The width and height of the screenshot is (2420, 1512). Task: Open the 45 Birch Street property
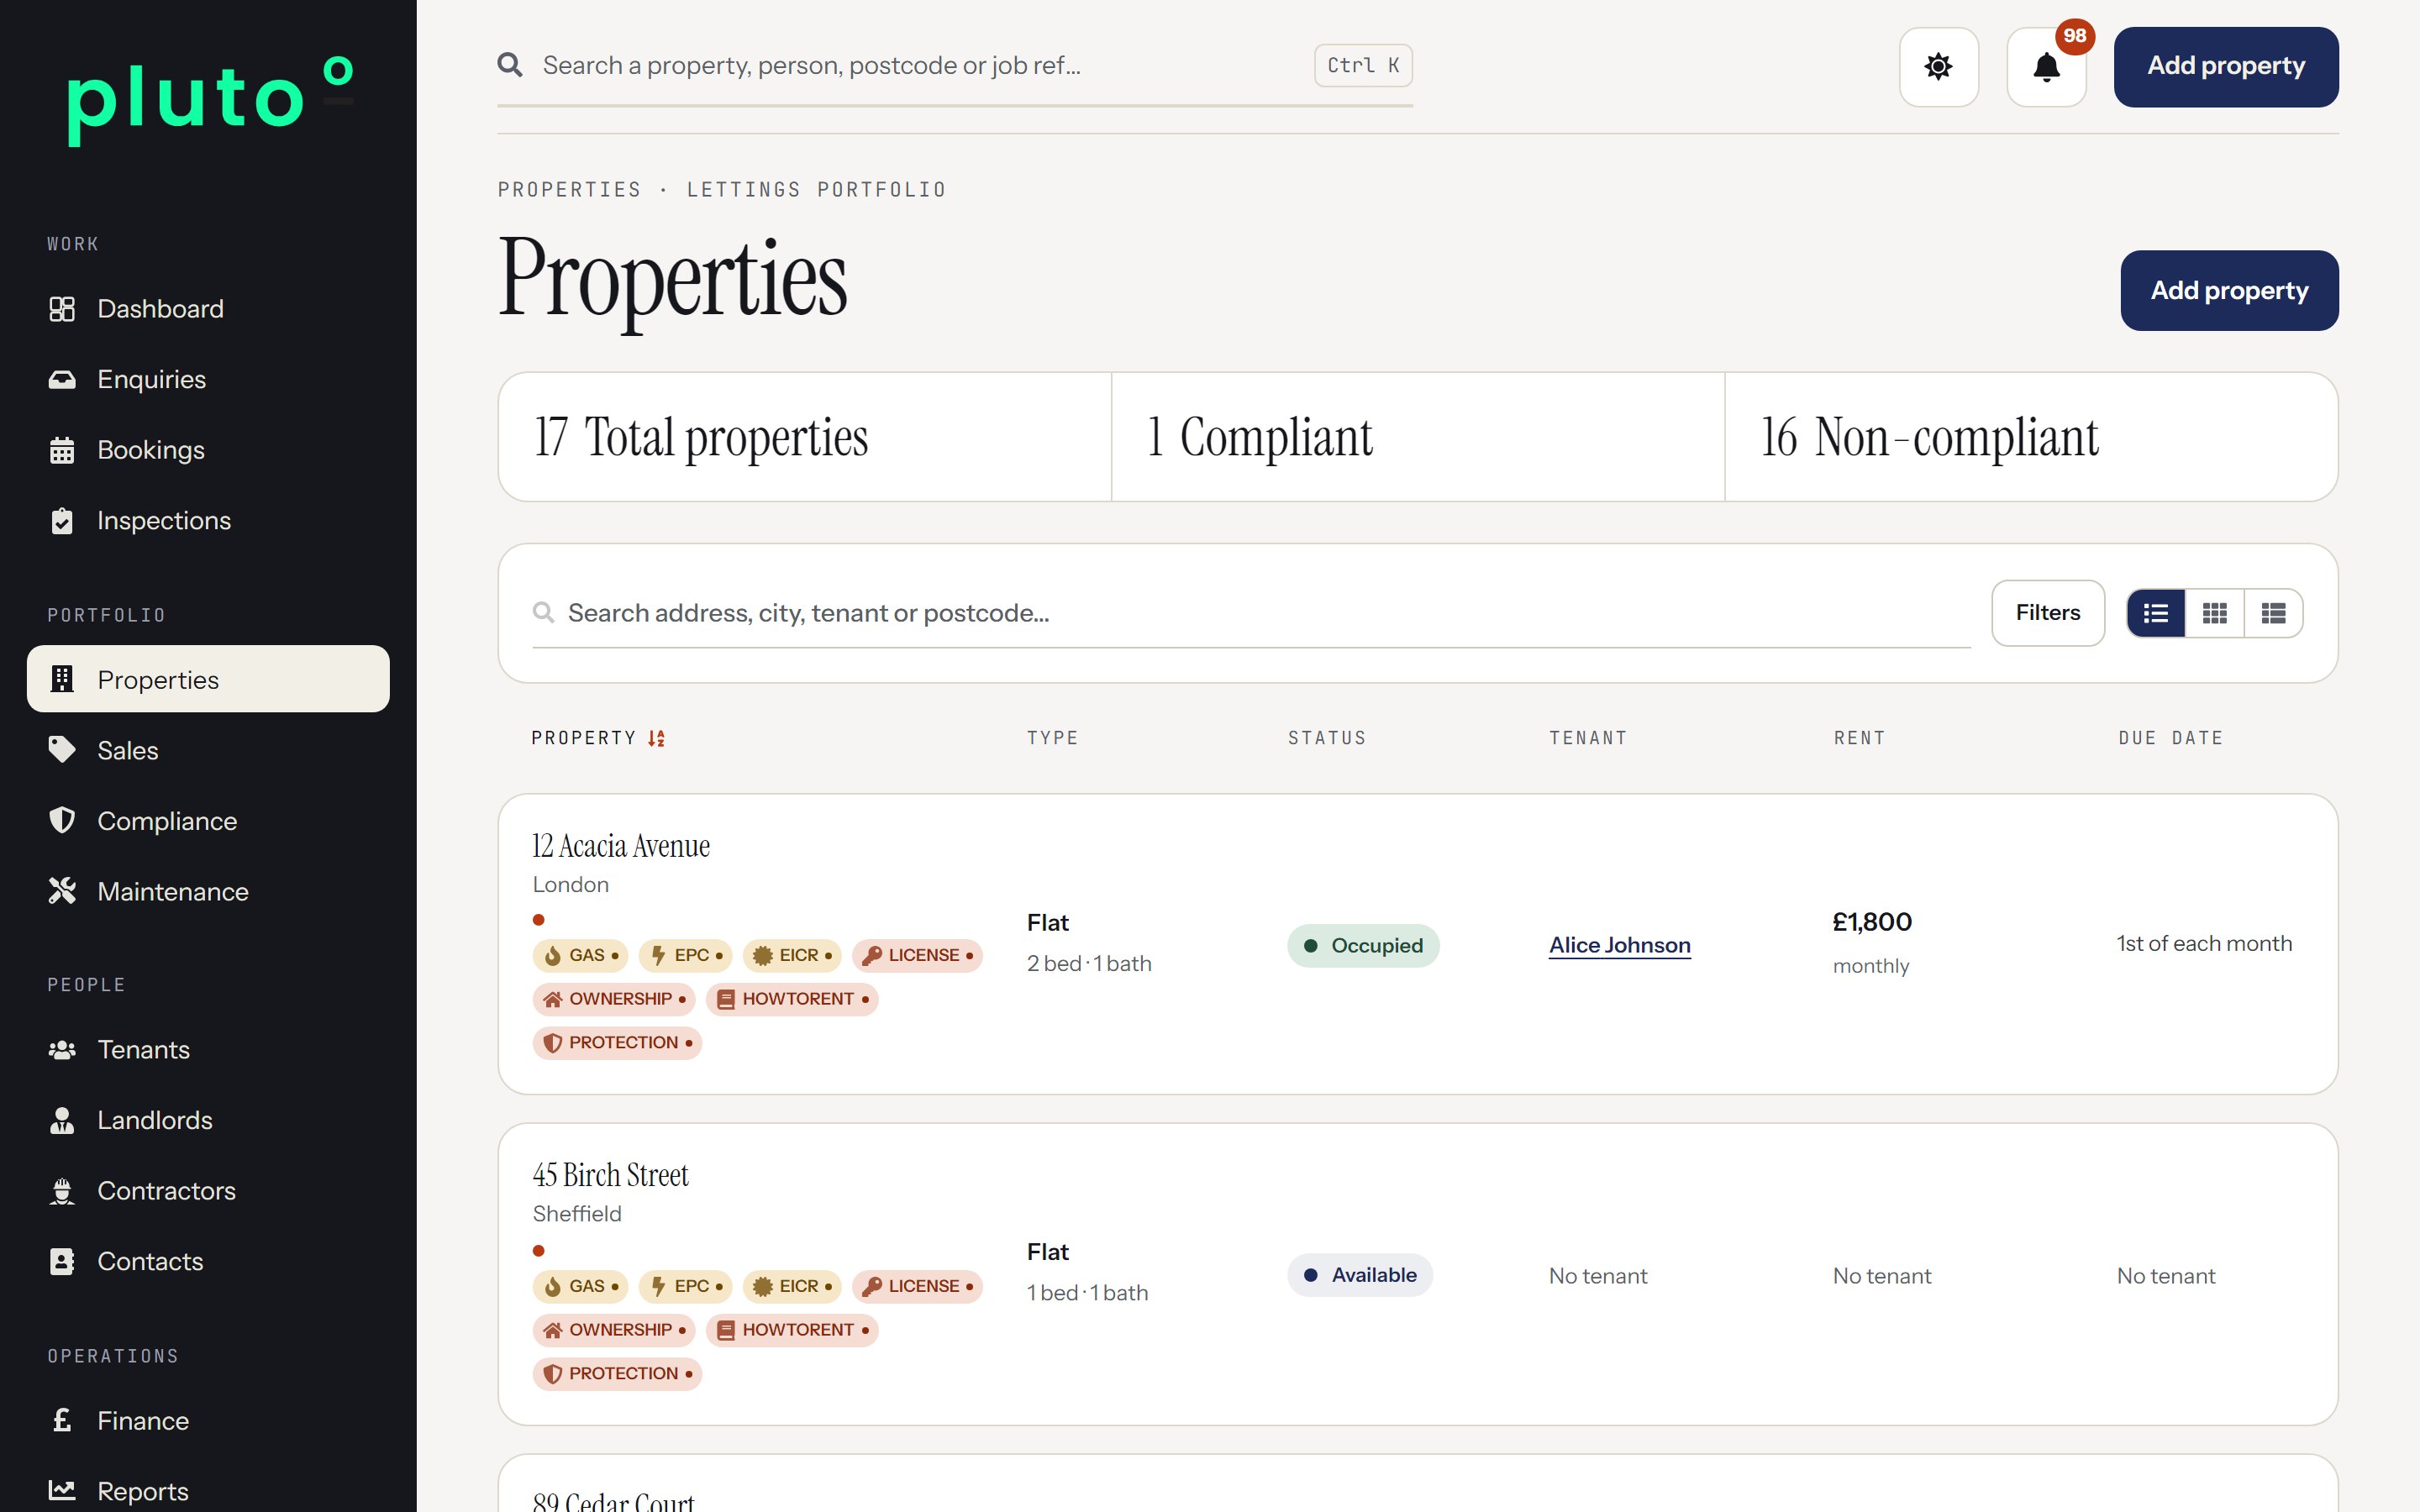point(610,1175)
